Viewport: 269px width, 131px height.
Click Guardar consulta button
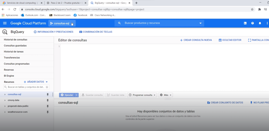pyautogui.click(x=92, y=95)
